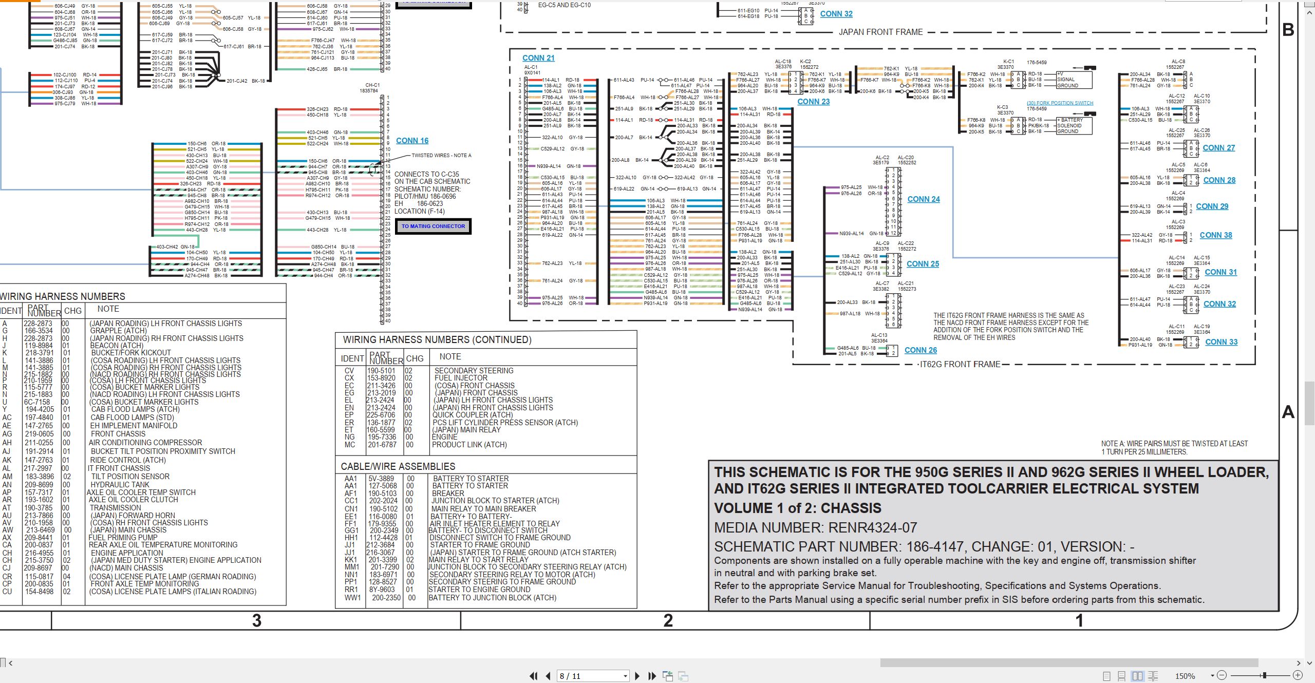Click the 150% zoom value

pyautogui.click(x=1185, y=676)
